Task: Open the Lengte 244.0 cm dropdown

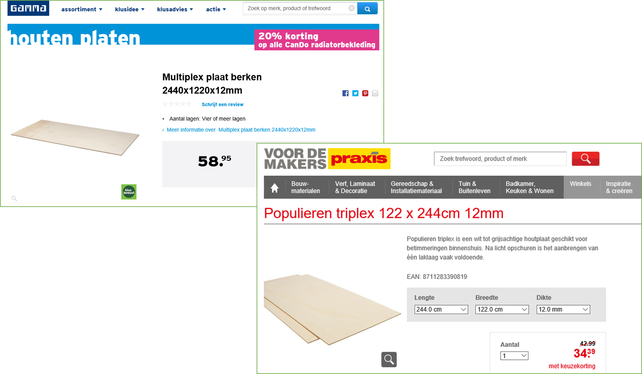Action: tap(441, 309)
